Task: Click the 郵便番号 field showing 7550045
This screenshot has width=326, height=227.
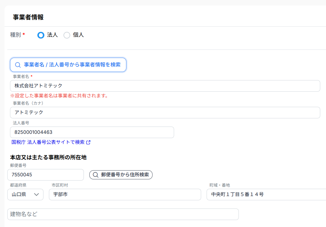Action: pyautogui.click(x=46, y=175)
